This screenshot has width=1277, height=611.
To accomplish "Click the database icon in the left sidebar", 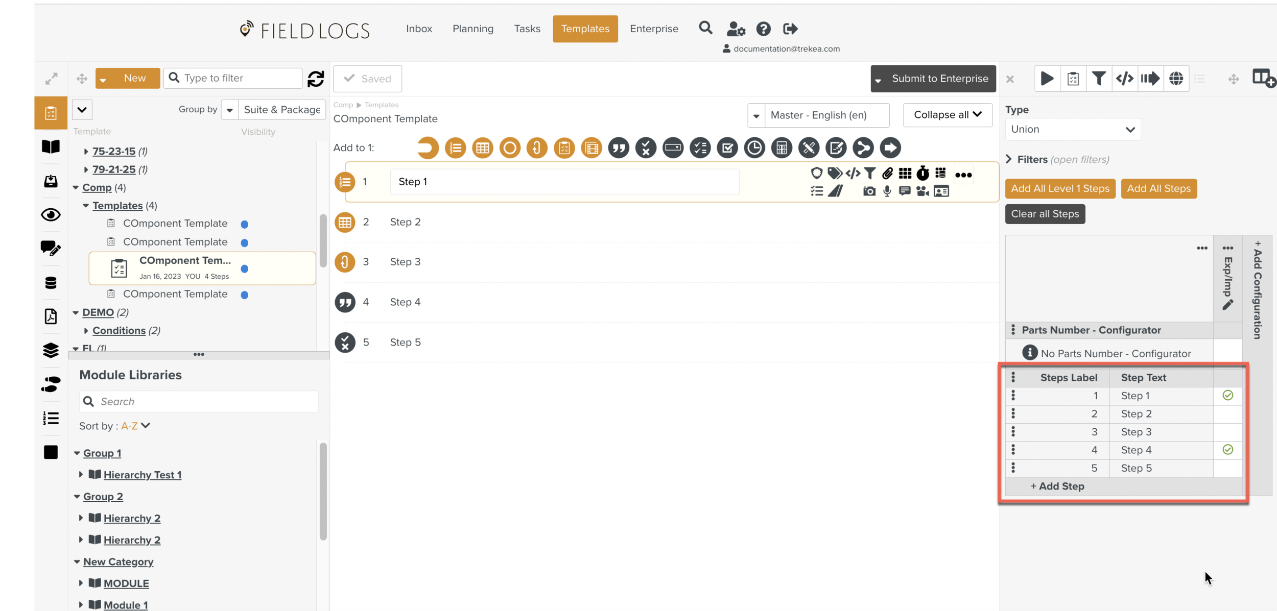I will (x=51, y=283).
